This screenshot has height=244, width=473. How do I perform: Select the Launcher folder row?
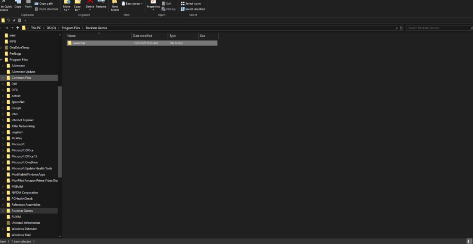point(142,43)
